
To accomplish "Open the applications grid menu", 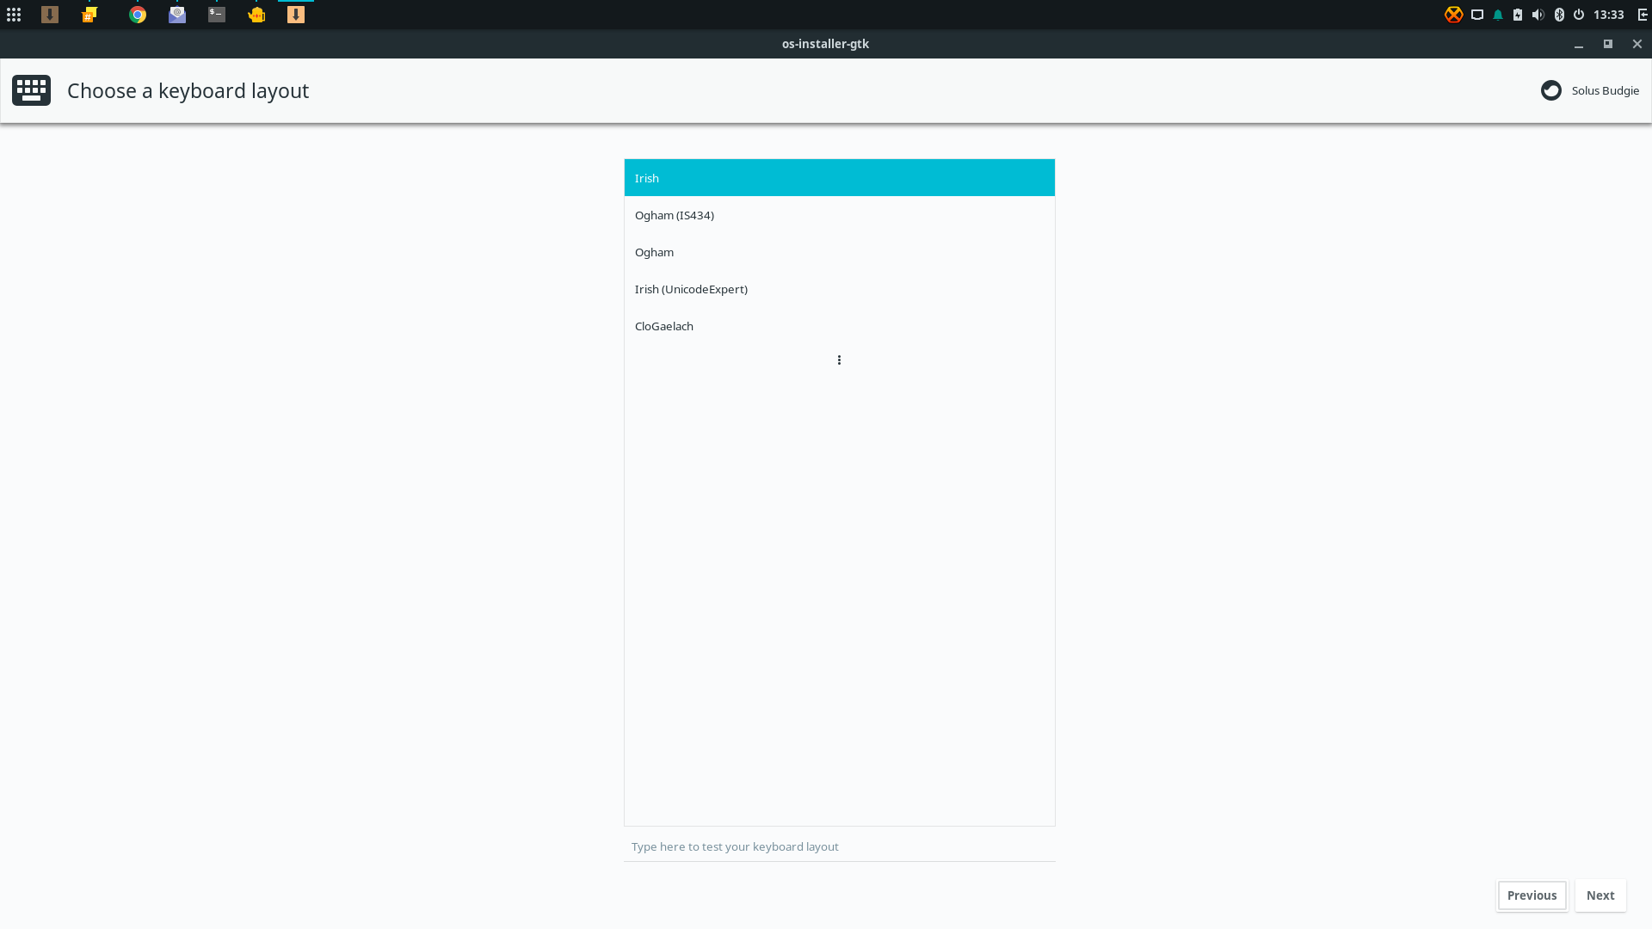I will pos(14,15).
